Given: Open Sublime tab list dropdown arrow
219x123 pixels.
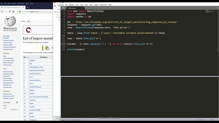Looking at the screenshot, I should click(x=217, y=8).
